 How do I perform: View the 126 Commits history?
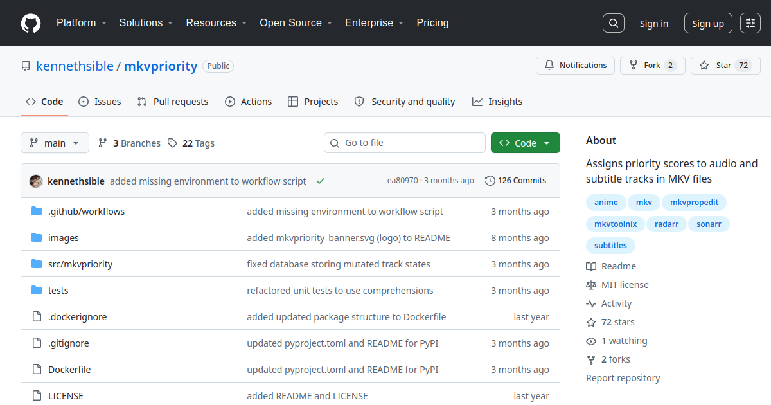click(516, 181)
